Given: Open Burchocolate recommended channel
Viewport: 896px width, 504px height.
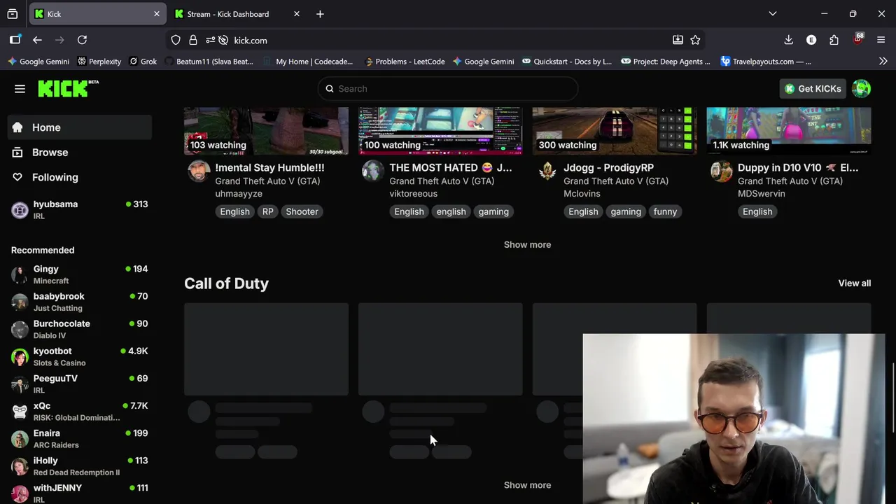Looking at the screenshot, I should 80,330.
